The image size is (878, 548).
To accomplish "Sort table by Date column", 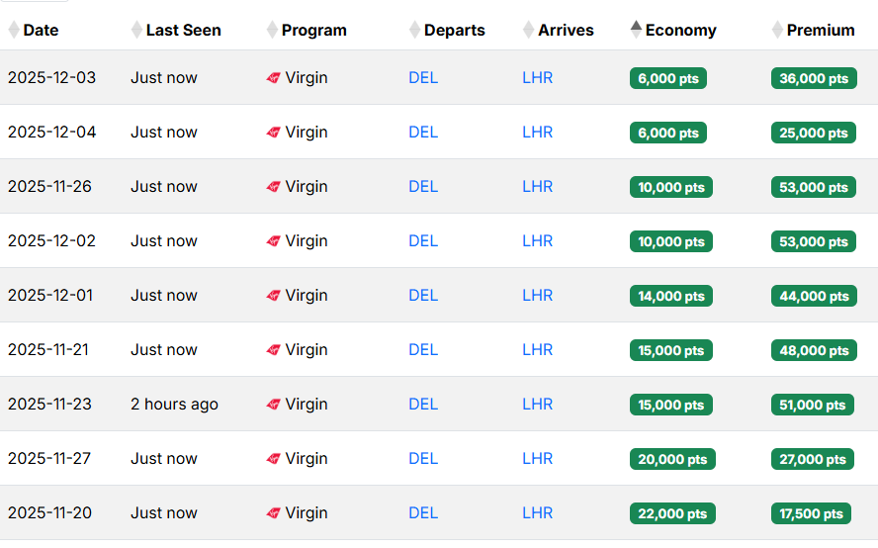I will point(41,30).
